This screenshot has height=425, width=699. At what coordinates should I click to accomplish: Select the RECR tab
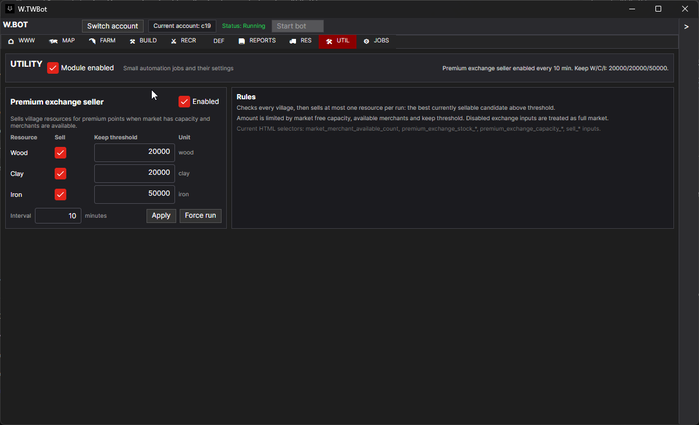183,41
